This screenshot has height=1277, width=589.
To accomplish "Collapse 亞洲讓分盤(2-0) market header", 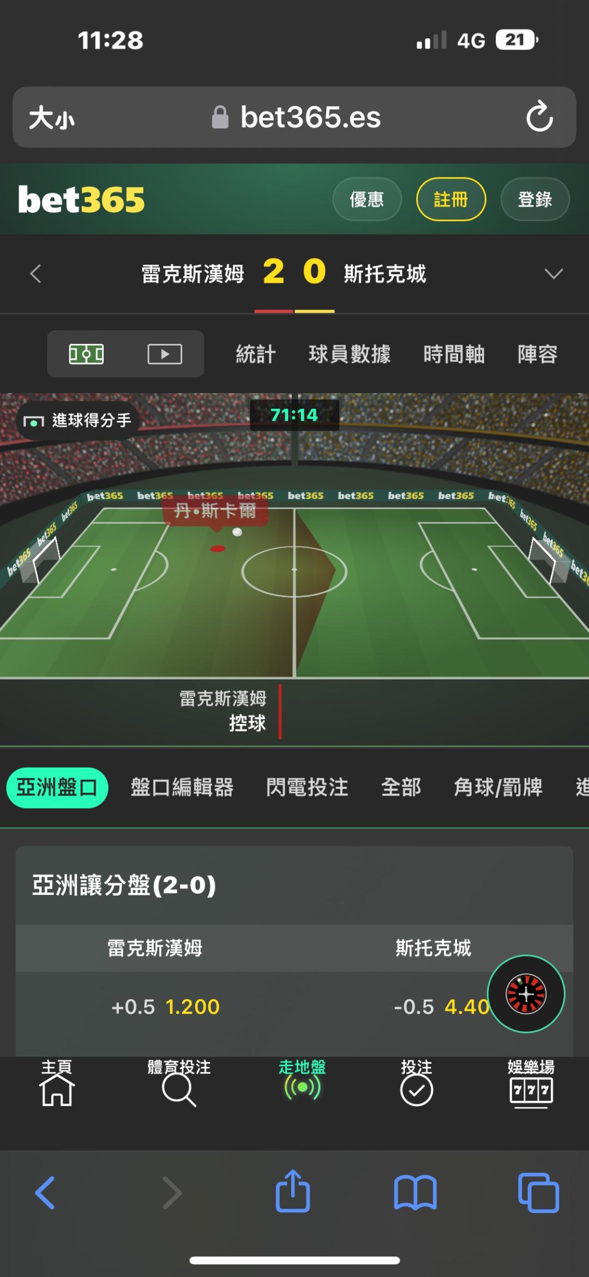I will [294, 886].
